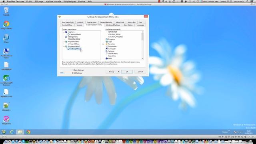Open the Google Chrome desktop shortcut
The width and height of the screenshot is (256, 144).
pos(6,25)
